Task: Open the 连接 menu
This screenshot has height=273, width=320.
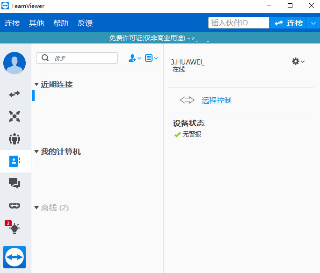Action: [x=12, y=23]
